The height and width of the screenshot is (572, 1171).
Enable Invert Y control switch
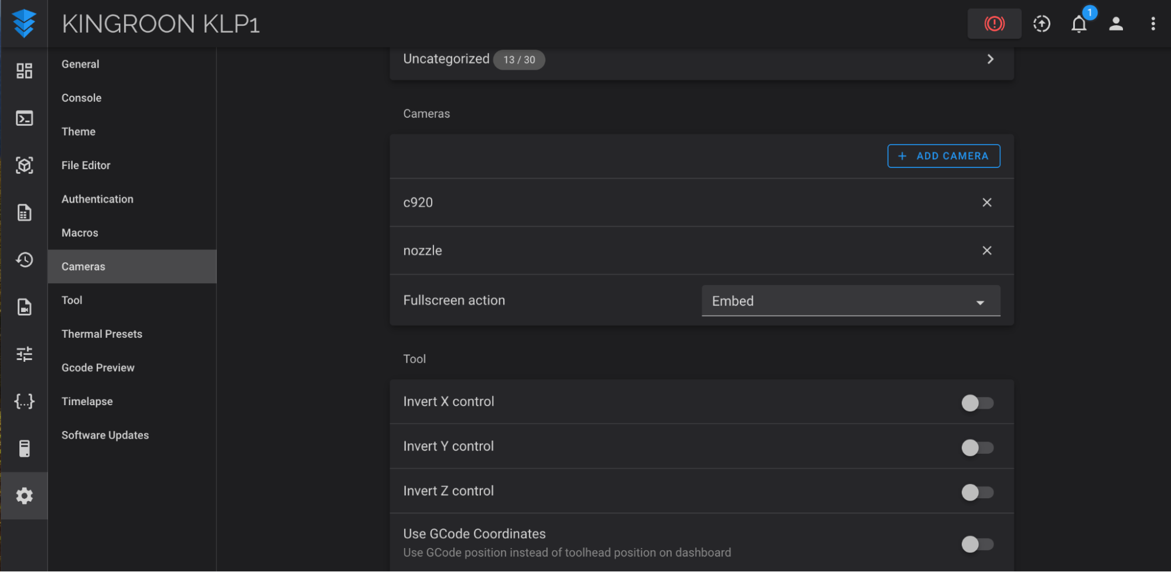pyautogui.click(x=977, y=447)
